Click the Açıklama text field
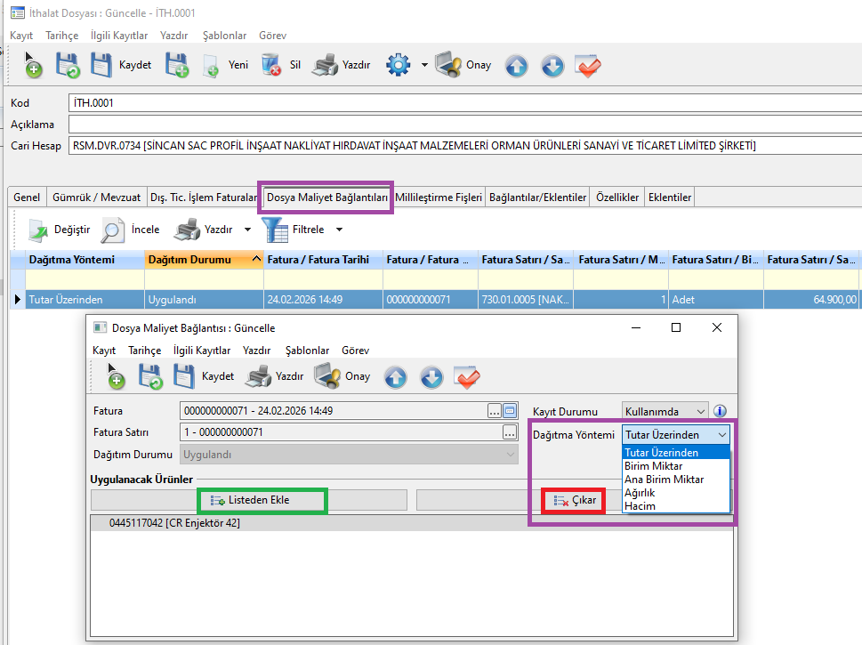 click(463, 124)
